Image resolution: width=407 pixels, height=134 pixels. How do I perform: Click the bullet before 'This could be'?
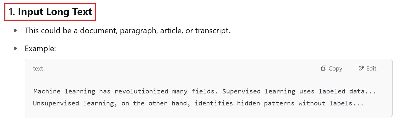coord(15,31)
